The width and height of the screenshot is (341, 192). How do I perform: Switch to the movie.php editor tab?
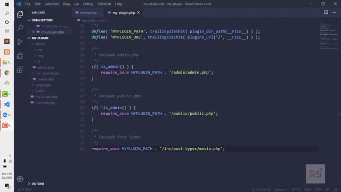point(87,13)
